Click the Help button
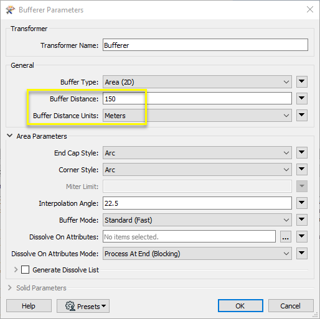Viewport: 320px width, 319px height. 29,306
